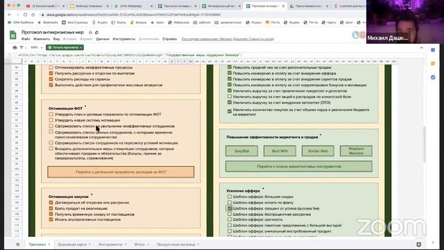Open the Инструменты menu in menu bar
The width and height of the screenshot is (444, 250).
[x=123, y=39]
